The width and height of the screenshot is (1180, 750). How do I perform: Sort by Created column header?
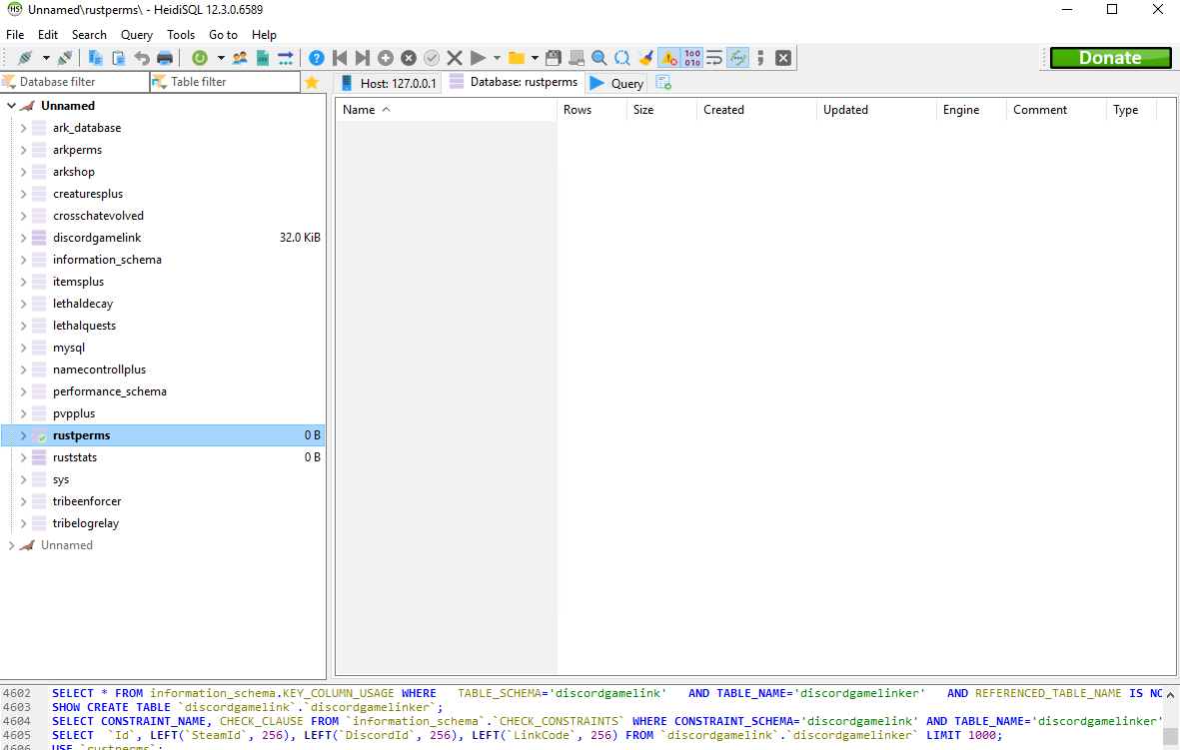756,110
